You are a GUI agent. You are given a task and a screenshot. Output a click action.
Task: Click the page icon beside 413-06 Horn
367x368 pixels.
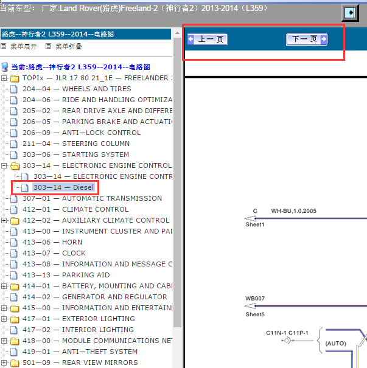pos(14,243)
